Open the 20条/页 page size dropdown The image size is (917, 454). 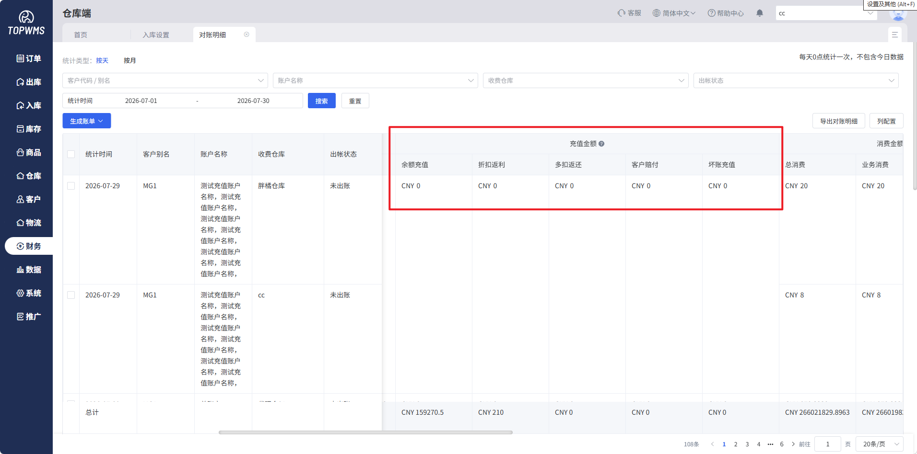(881, 444)
